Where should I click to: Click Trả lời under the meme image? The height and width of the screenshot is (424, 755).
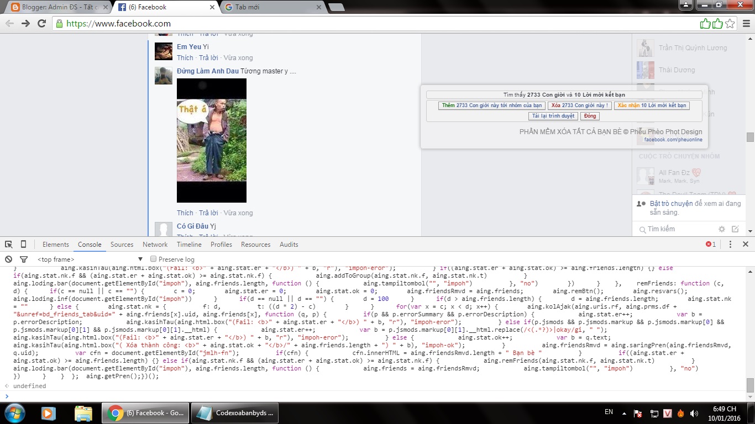click(x=208, y=213)
